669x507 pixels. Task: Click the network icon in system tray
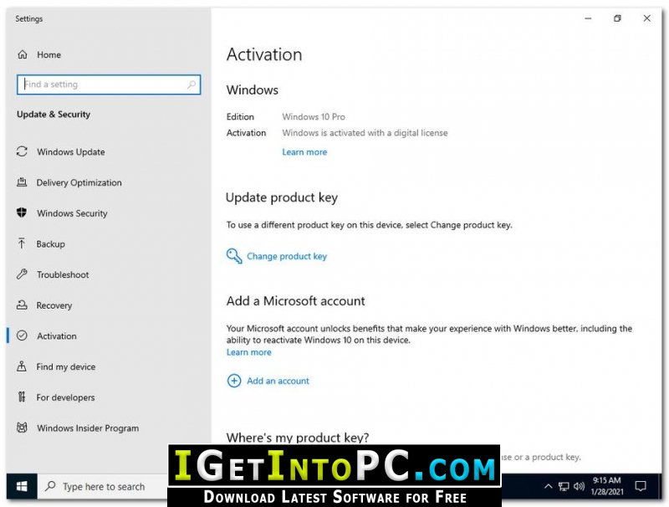point(564,486)
